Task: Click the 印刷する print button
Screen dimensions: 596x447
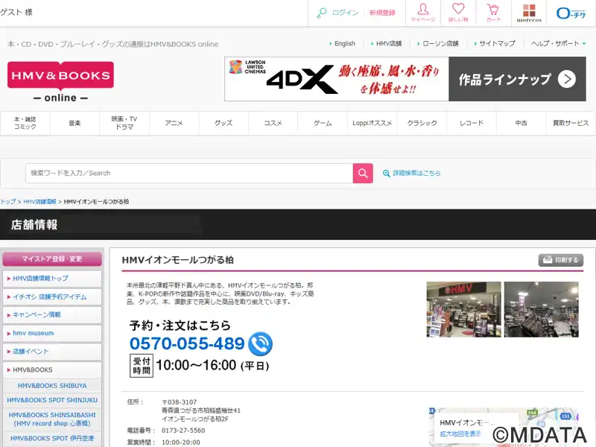Action: pos(560,260)
